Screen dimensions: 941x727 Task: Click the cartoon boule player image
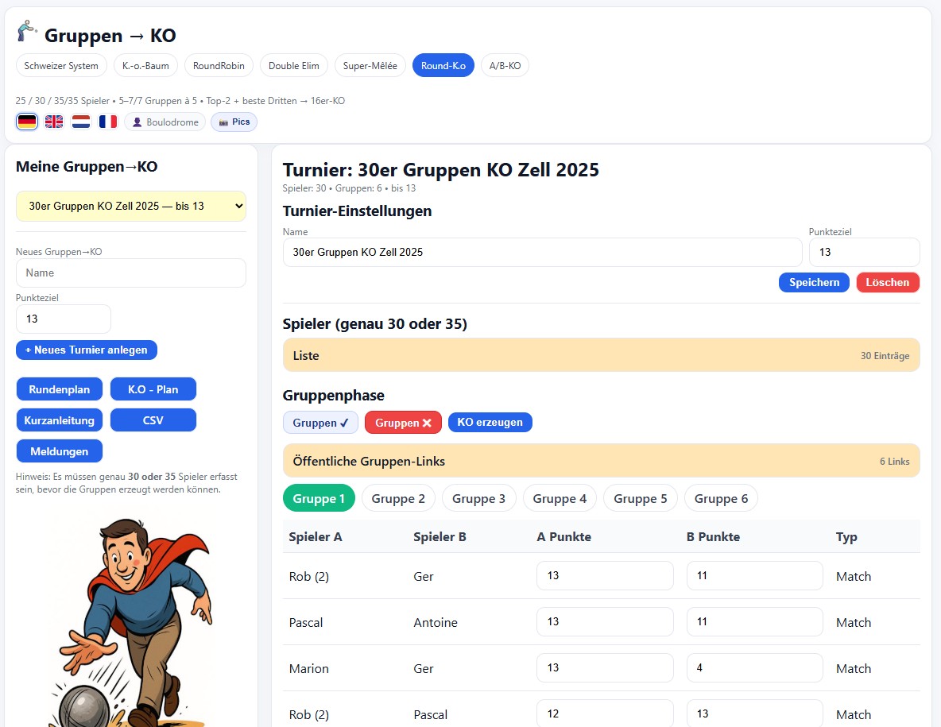(131, 620)
